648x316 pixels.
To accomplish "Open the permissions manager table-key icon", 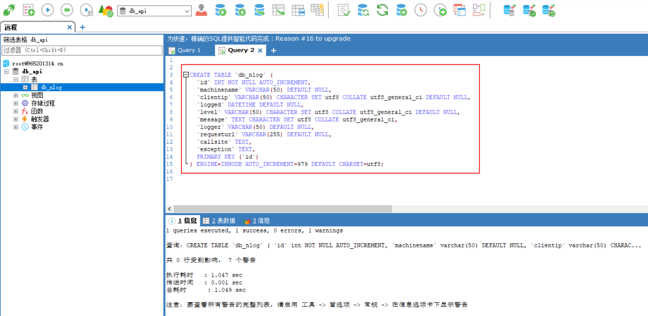I will coord(317,10).
